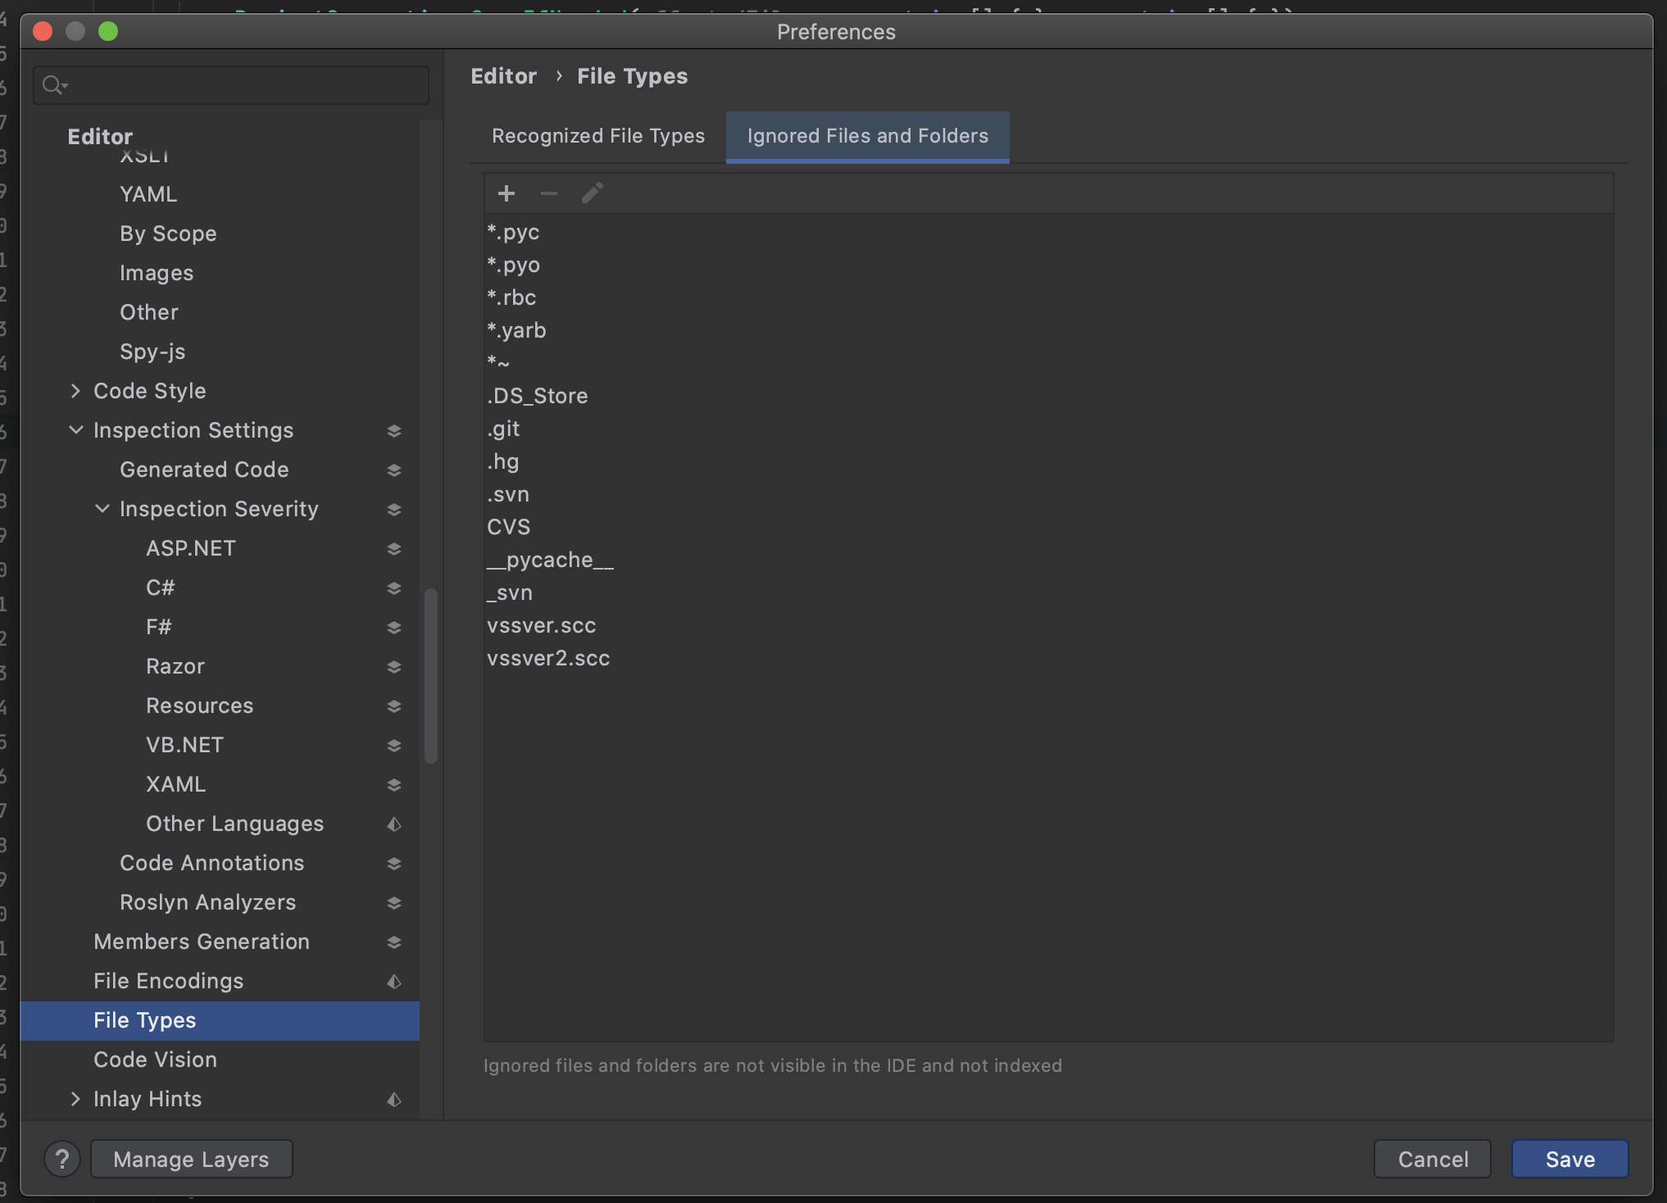Viewport: 1667px width, 1203px height.
Task: Select Ignored Files and Folders tab
Action: coord(867,136)
